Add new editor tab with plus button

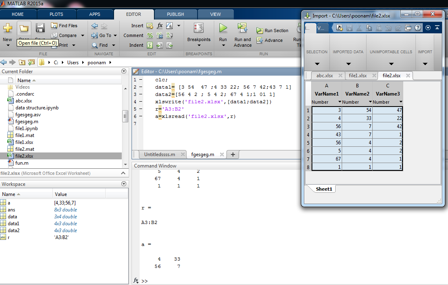(x=233, y=154)
